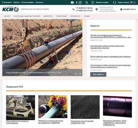
Task: Open the Каталог menu item
Action: [7, 16]
